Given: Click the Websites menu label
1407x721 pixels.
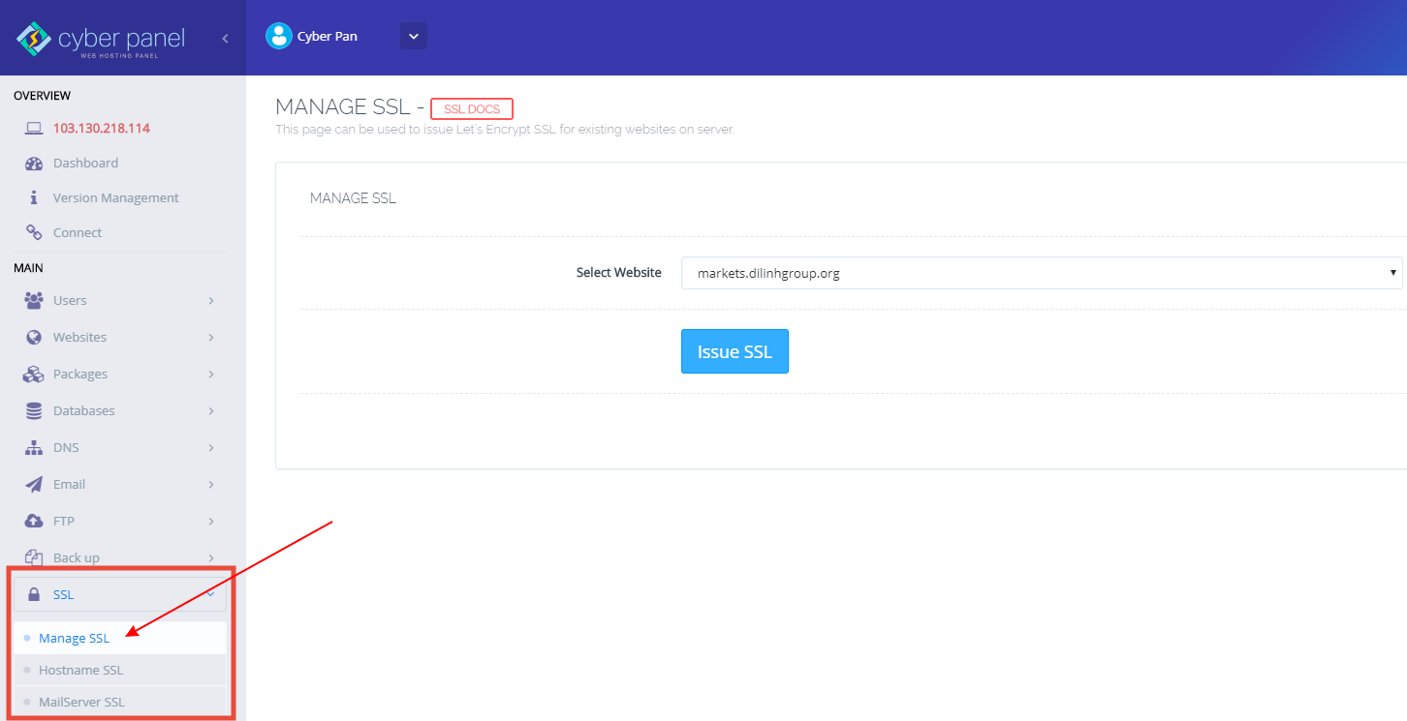Looking at the screenshot, I should click(x=79, y=337).
